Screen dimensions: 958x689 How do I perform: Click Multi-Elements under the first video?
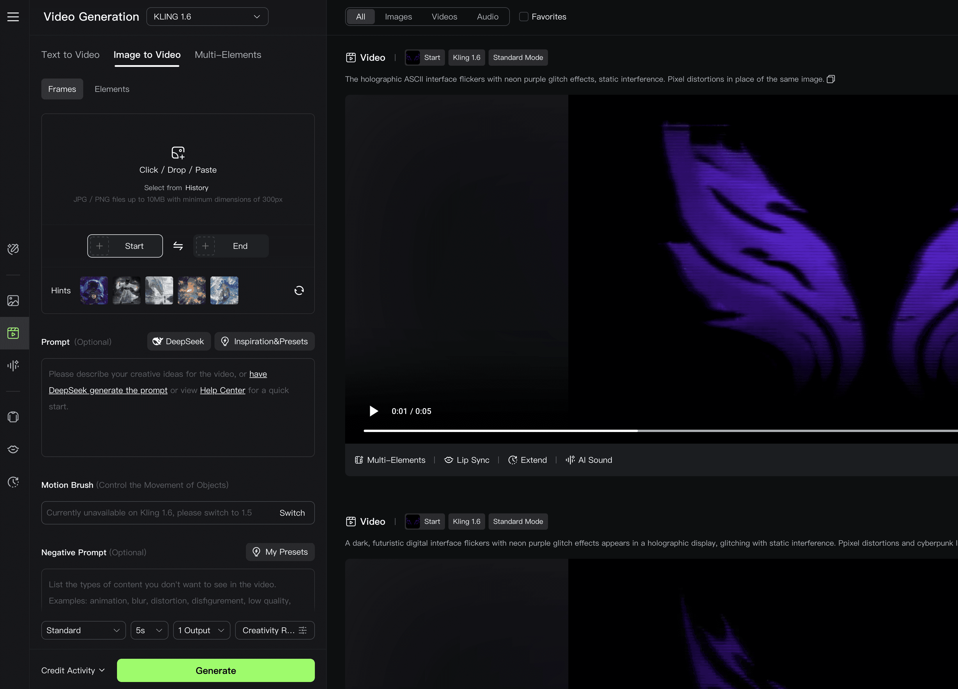[x=390, y=460]
